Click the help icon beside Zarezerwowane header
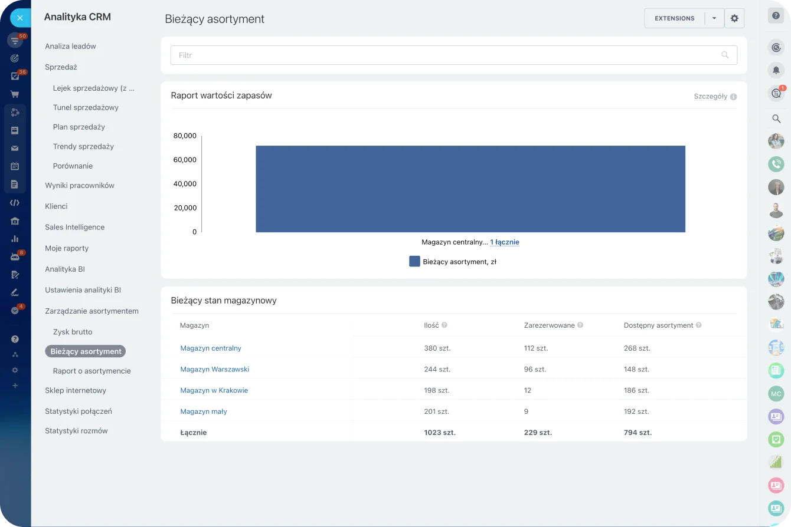The height and width of the screenshot is (527, 791). 580,325
